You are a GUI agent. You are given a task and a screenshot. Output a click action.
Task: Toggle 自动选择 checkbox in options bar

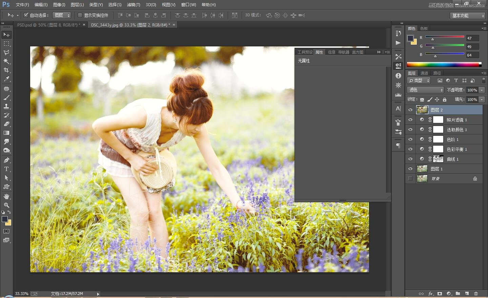tap(26, 15)
